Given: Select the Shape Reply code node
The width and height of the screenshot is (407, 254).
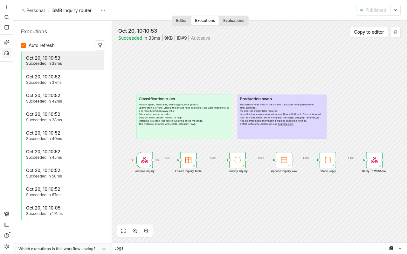Looking at the screenshot, I should pyautogui.click(x=328, y=160).
